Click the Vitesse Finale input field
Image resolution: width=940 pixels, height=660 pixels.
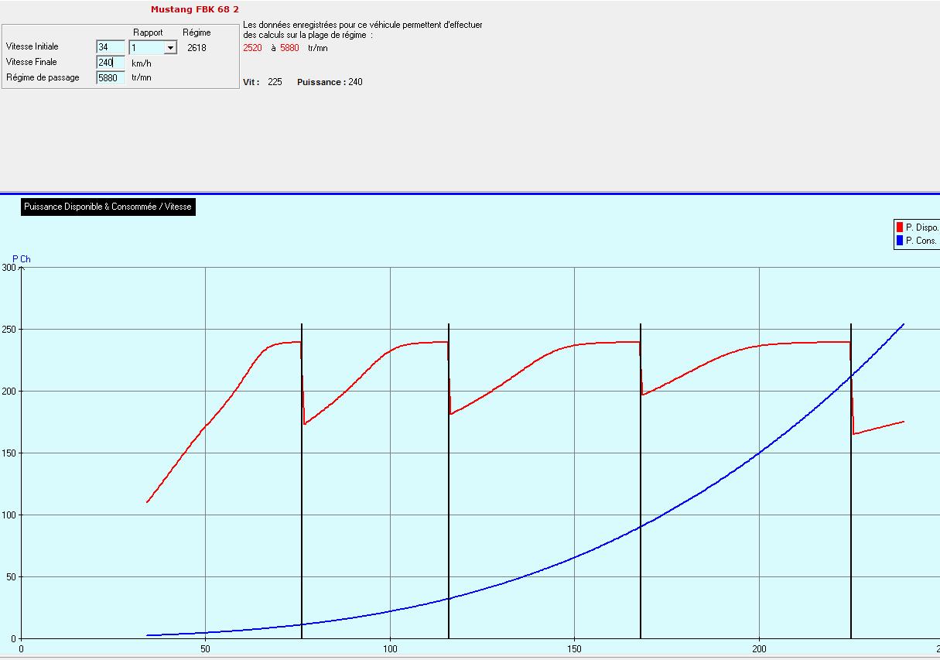pyautogui.click(x=111, y=63)
